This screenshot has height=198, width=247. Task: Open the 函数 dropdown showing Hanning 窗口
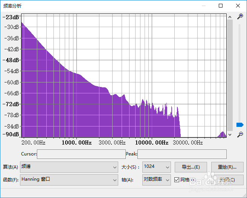coord(69,180)
